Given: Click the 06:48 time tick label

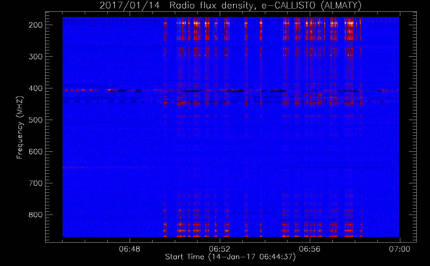Looking at the screenshot, I should pos(130,249).
